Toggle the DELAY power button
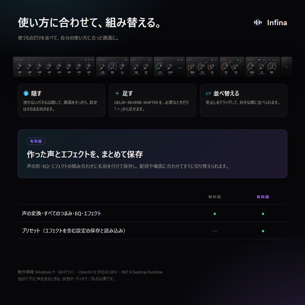305x305 pixels. click(x=212, y=60)
